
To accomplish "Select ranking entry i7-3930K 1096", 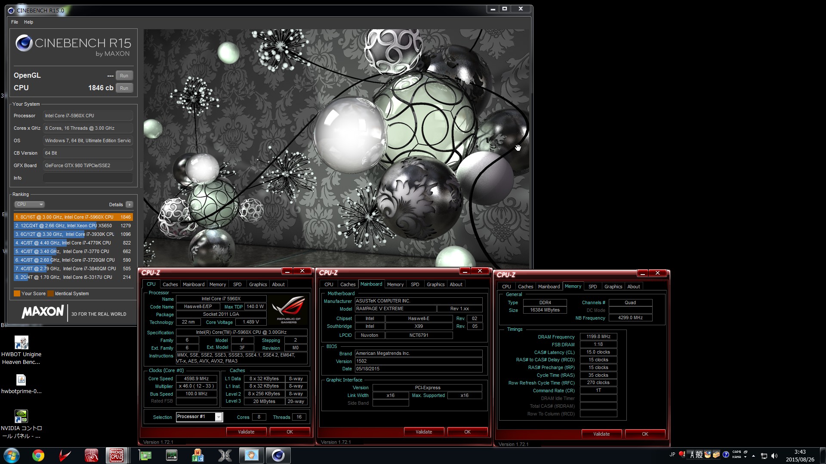I will tap(73, 234).
